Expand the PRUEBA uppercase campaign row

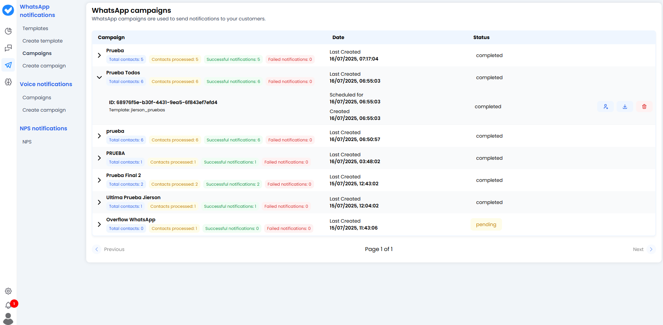tap(99, 158)
